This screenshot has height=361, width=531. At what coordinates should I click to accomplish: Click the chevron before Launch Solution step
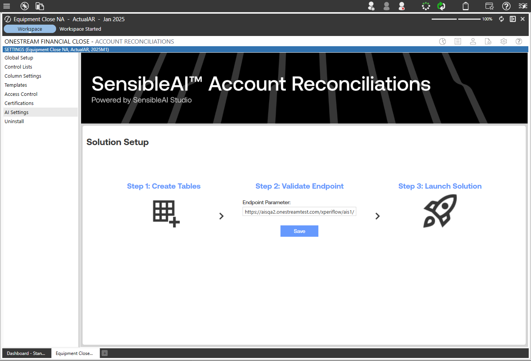point(377,216)
